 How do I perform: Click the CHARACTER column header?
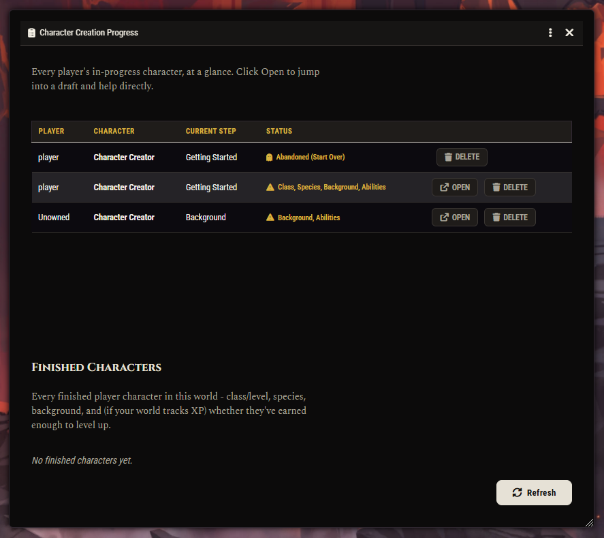click(x=114, y=131)
